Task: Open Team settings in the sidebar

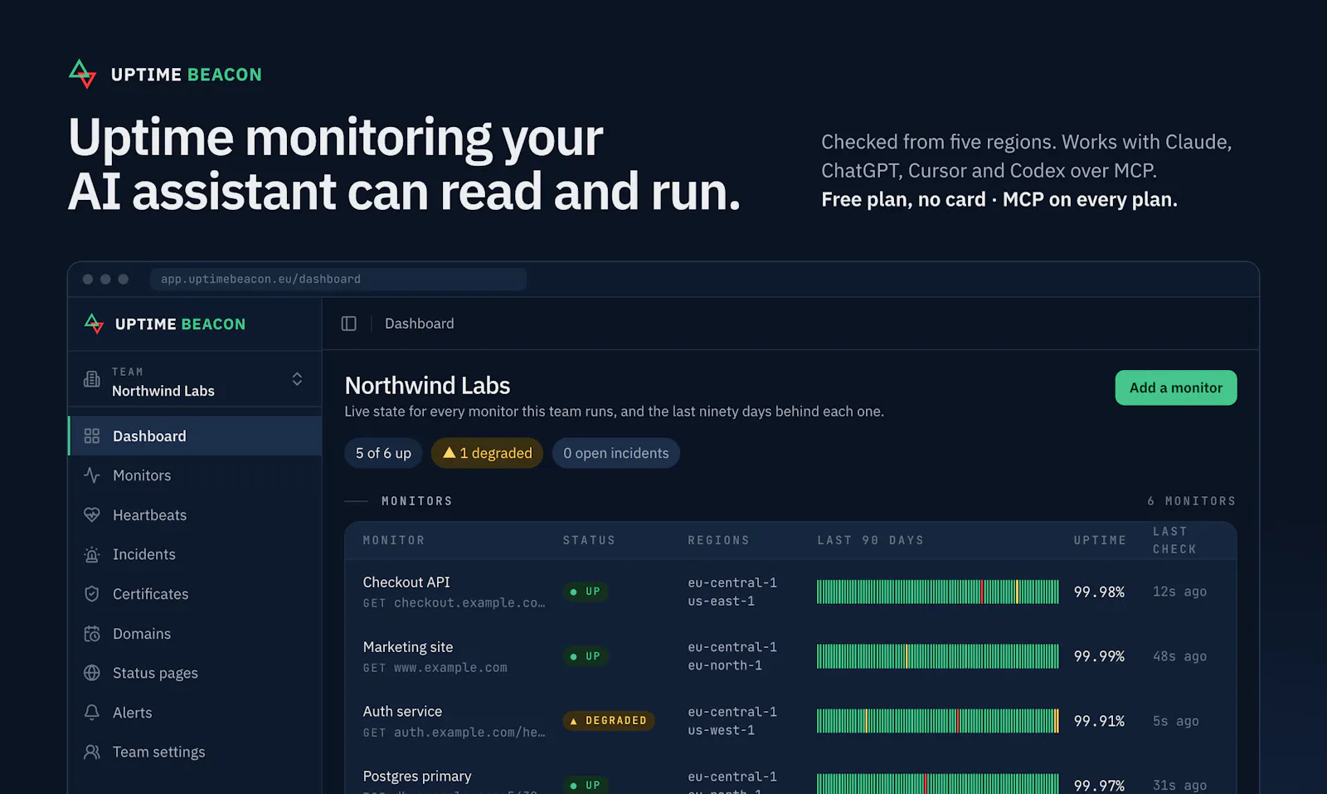Action: pyautogui.click(x=195, y=752)
